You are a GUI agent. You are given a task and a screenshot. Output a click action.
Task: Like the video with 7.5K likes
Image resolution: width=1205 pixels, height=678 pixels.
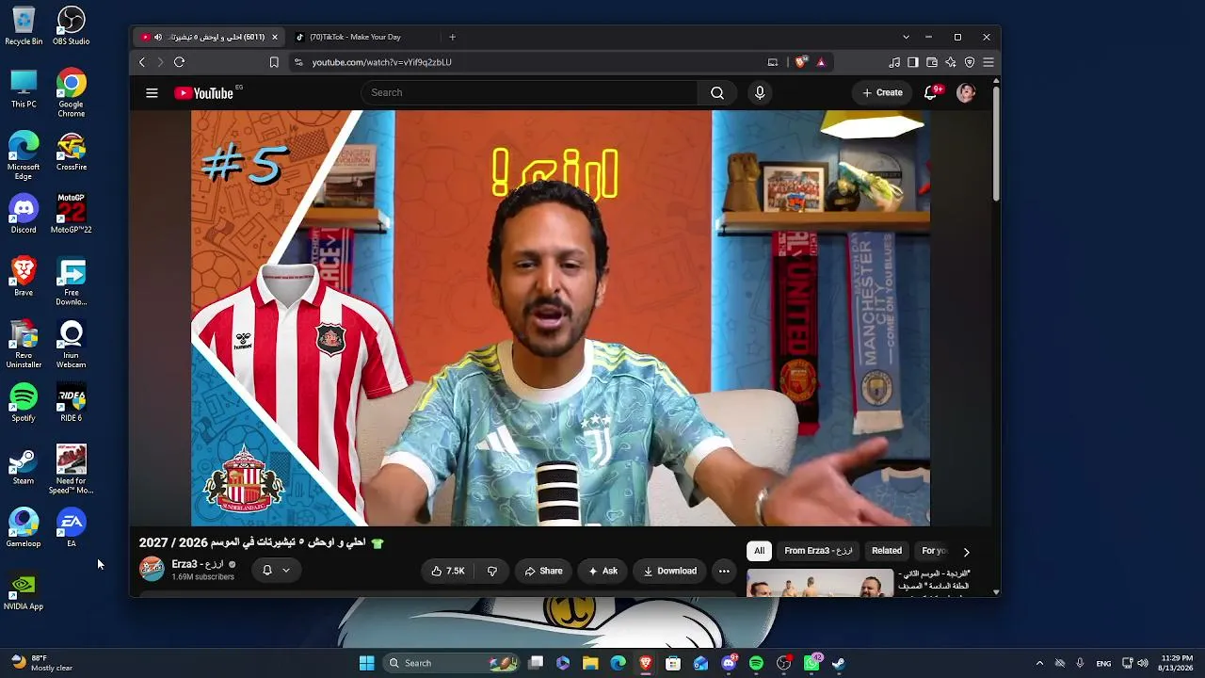447,571
